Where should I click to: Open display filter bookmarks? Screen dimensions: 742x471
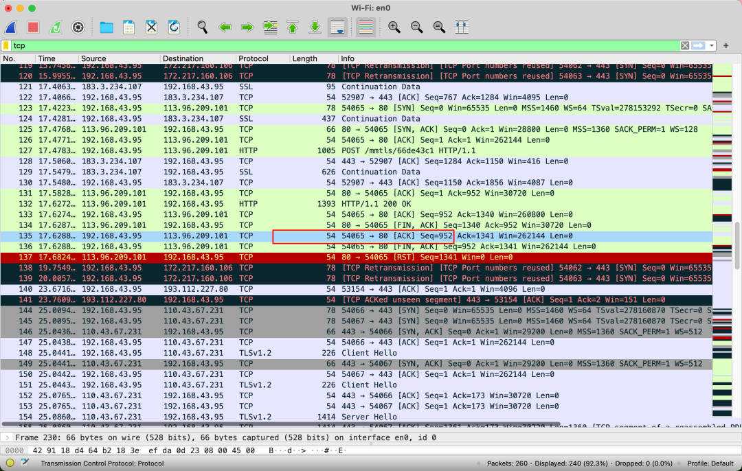pyautogui.click(x=6, y=45)
